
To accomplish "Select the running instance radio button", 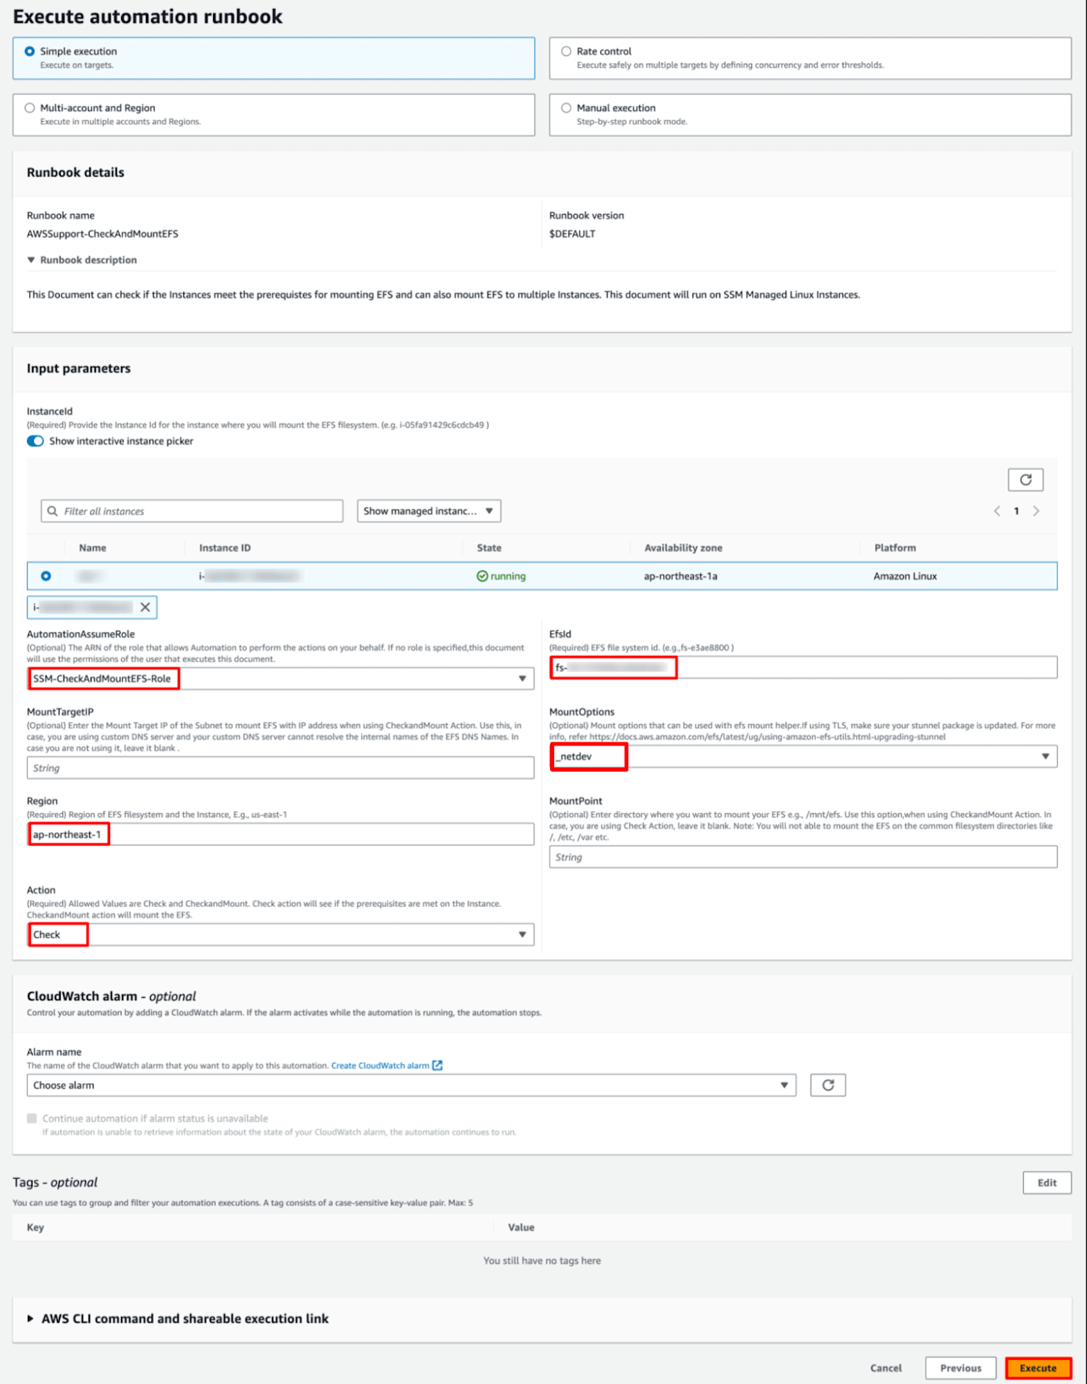I will coord(46,576).
